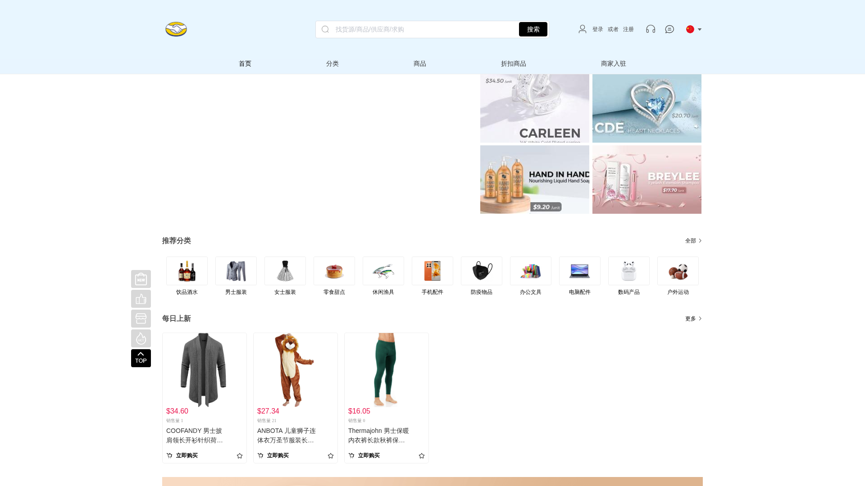Select the 电脑配件 laptop category icon
Image resolution: width=865 pixels, height=486 pixels.
pyautogui.click(x=580, y=271)
